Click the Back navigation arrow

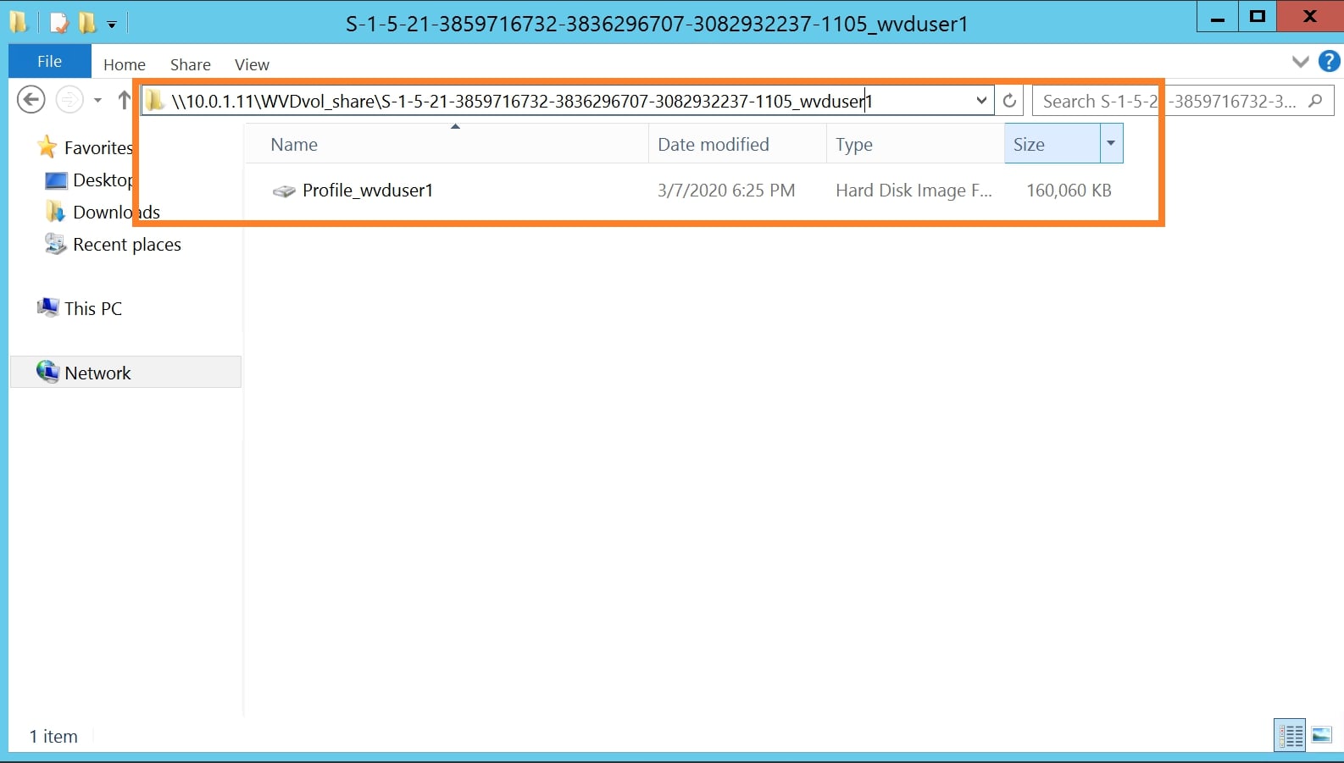31,100
